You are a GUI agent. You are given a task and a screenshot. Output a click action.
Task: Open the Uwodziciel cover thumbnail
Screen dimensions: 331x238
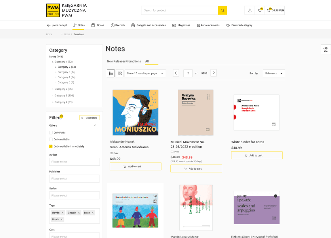click(196, 208)
